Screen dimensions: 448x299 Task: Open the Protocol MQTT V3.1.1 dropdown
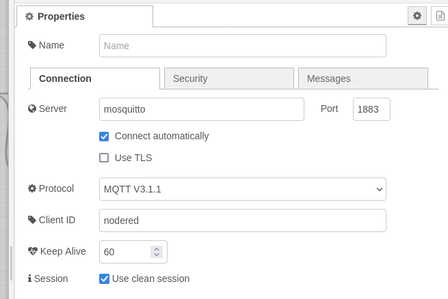pos(243,189)
